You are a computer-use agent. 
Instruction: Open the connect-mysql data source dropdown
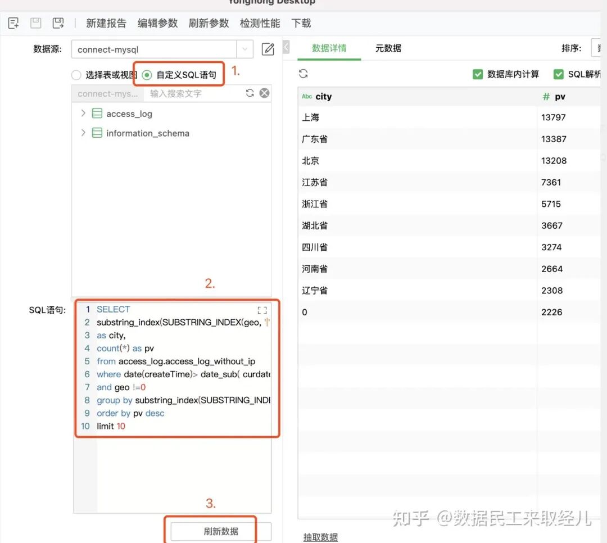pyautogui.click(x=244, y=49)
